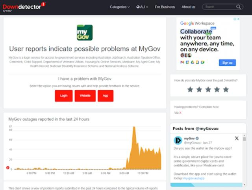Image resolution: width=252 pixels, height=190 pixels.
Task: Click the outage chart peak
Action: pos(134,127)
